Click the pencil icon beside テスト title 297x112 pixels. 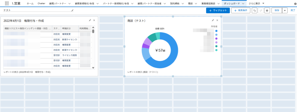[x=72, y=11]
